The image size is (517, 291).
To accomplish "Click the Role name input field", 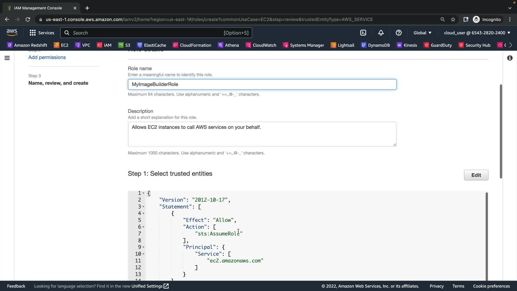I will pos(262,84).
